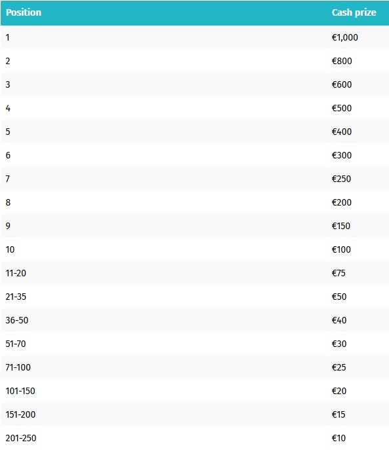389x455 pixels.
Task: Click the Cash prize column header
Action: (x=354, y=12)
